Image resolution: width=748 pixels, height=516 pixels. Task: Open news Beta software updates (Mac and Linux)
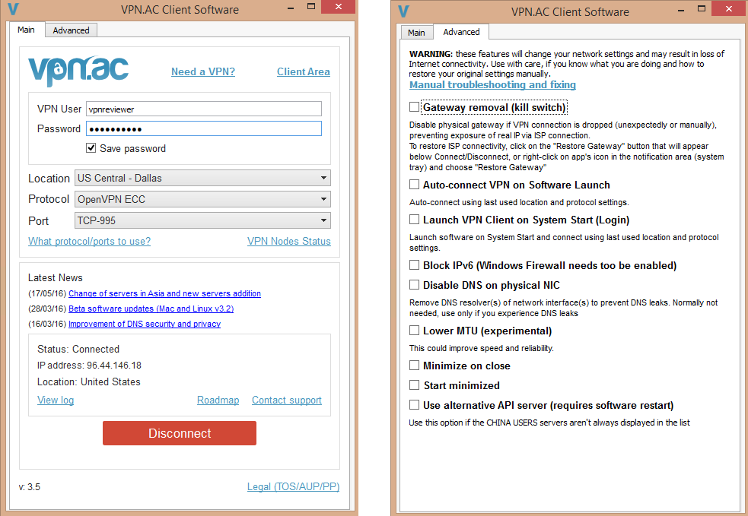click(151, 309)
